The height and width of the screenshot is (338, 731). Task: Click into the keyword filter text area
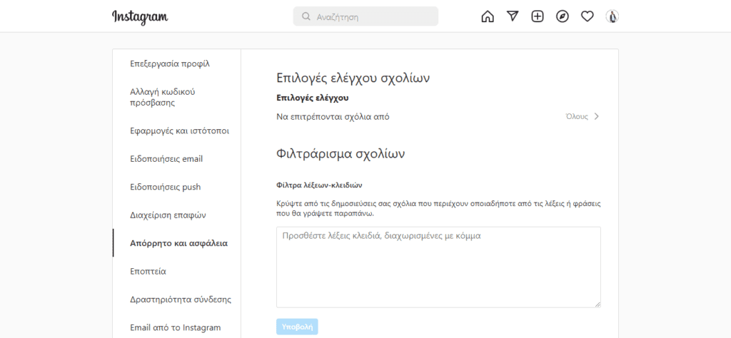[438, 267]
